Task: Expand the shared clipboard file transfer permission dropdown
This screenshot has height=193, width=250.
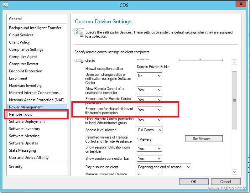Action: coord(149,110)
